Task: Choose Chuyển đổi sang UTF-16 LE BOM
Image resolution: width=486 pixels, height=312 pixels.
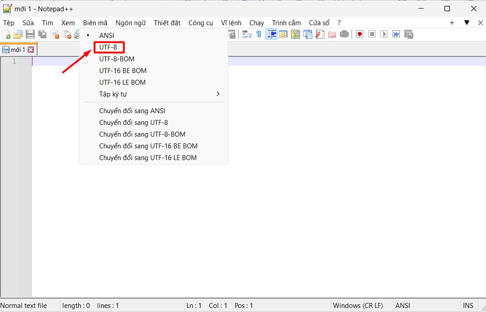Action: point(154,158)
